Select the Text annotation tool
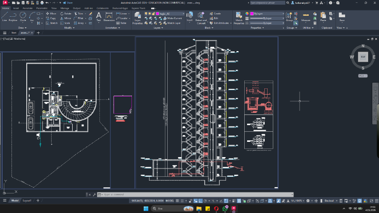This screenshot has width=379, height=213. [98, 17]
